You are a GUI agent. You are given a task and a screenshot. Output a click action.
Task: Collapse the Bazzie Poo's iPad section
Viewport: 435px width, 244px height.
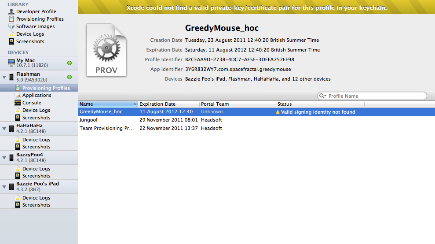[4, 187]
